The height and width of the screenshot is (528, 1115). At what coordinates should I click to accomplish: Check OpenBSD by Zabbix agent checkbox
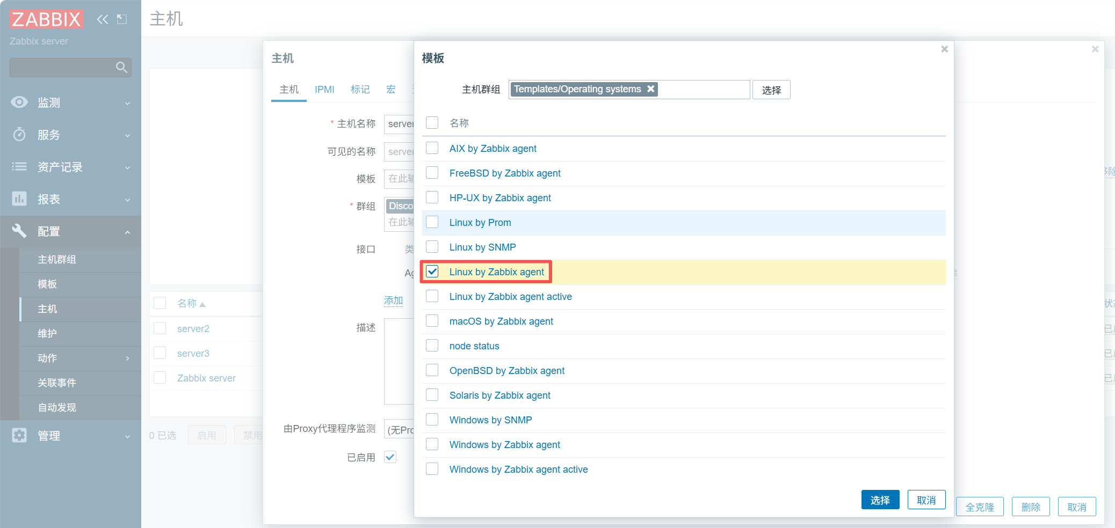pyautogui.click(x=432, y=370)
